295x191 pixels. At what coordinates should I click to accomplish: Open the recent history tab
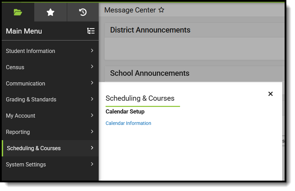pos(83,12)
